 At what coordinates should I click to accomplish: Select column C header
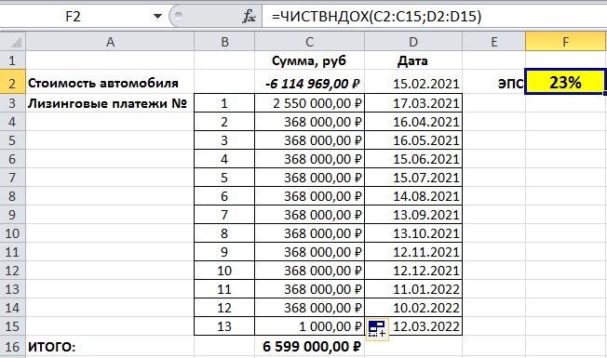pyautogui.click(x=309, y=41)
